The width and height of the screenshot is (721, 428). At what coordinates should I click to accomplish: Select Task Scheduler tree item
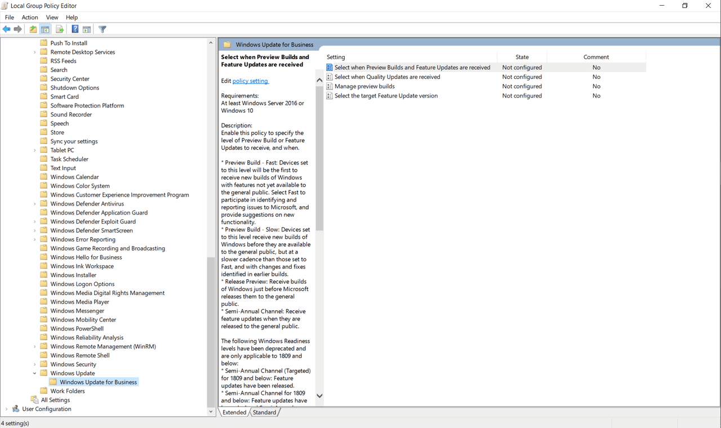tap(69, 159)
